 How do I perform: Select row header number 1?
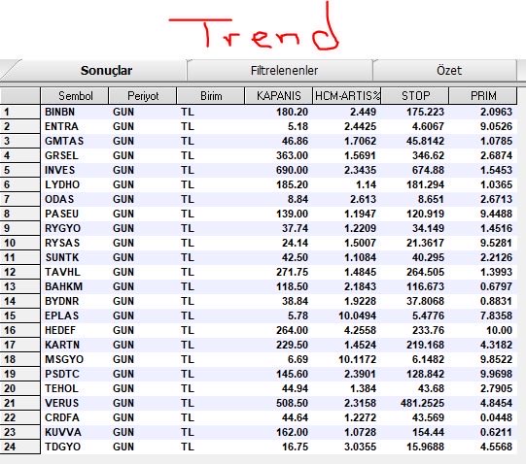(x=20, y=112)
